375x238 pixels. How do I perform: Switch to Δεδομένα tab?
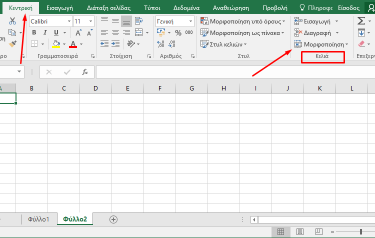tap(186, 8)
